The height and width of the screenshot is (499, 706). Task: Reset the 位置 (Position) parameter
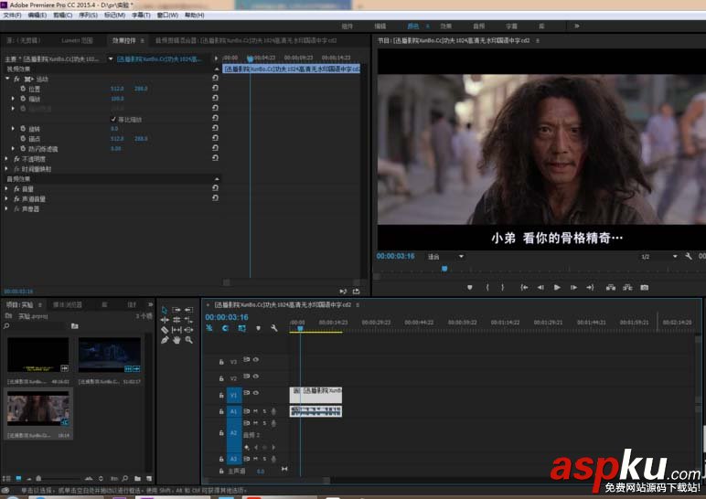pyautogui.click(x=214, y=89)
